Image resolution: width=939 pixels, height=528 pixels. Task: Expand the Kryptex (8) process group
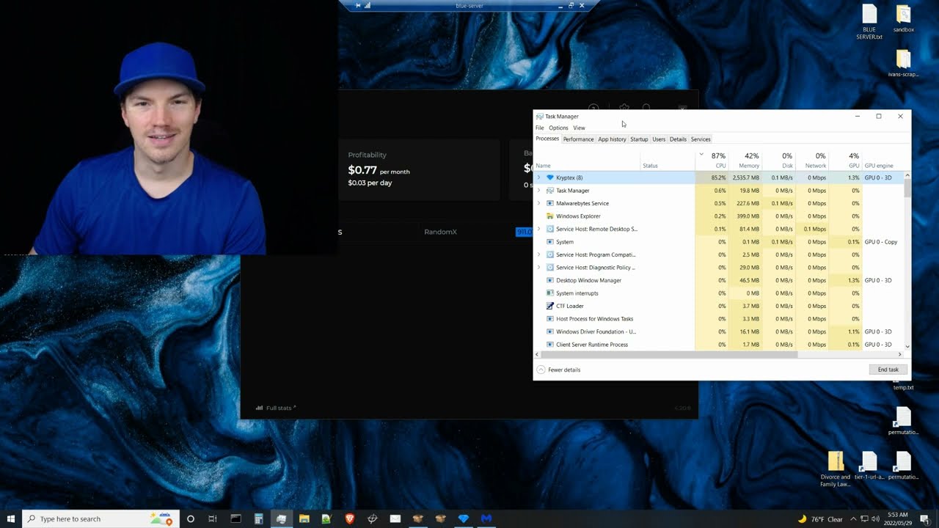538,177
